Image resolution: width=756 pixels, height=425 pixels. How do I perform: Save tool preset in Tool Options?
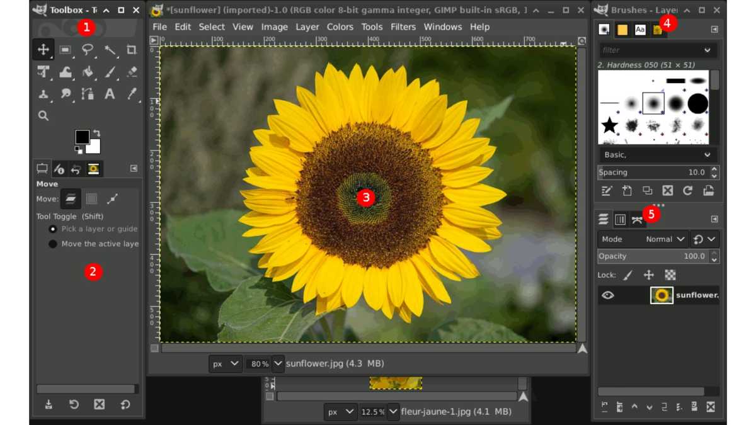click(49, 405)
